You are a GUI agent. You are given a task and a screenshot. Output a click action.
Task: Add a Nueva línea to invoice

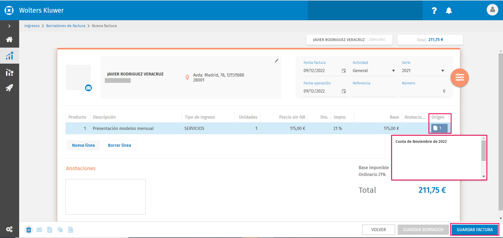tap(83, 145)
